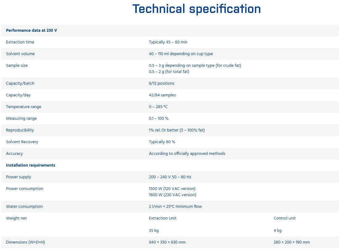Click the Control unit column heading
This screenshot has width=339, height=250.
[284, 218]
